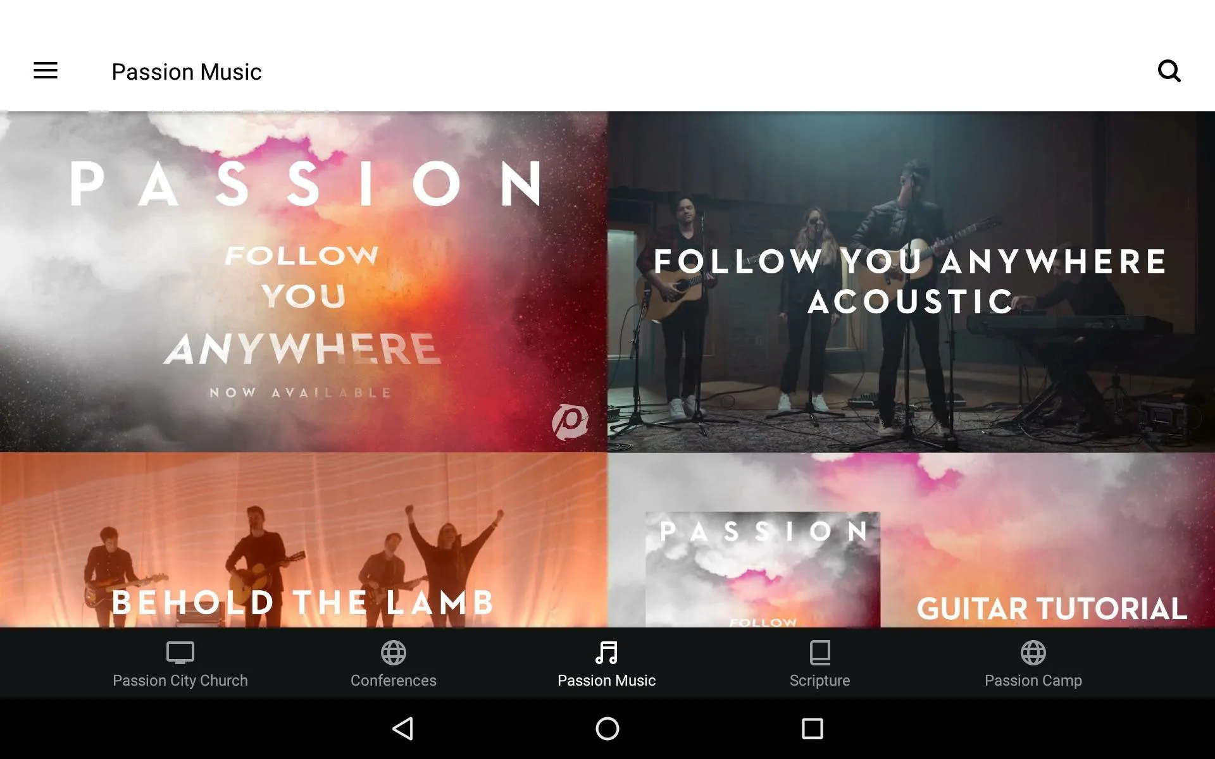Screen dimensions: 1215x759
Task: Navigate to Passion Camp
Action: tap(1033, 663)
